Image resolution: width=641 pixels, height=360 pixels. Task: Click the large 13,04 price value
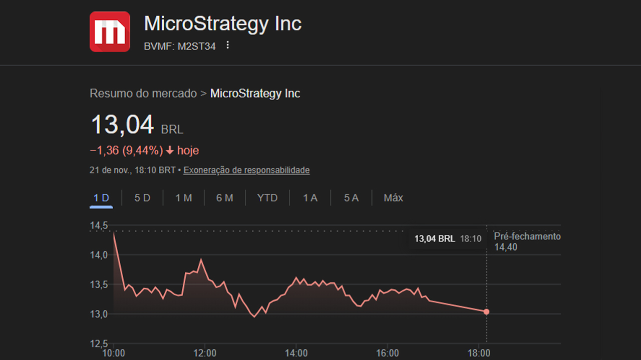coord(122,124)
